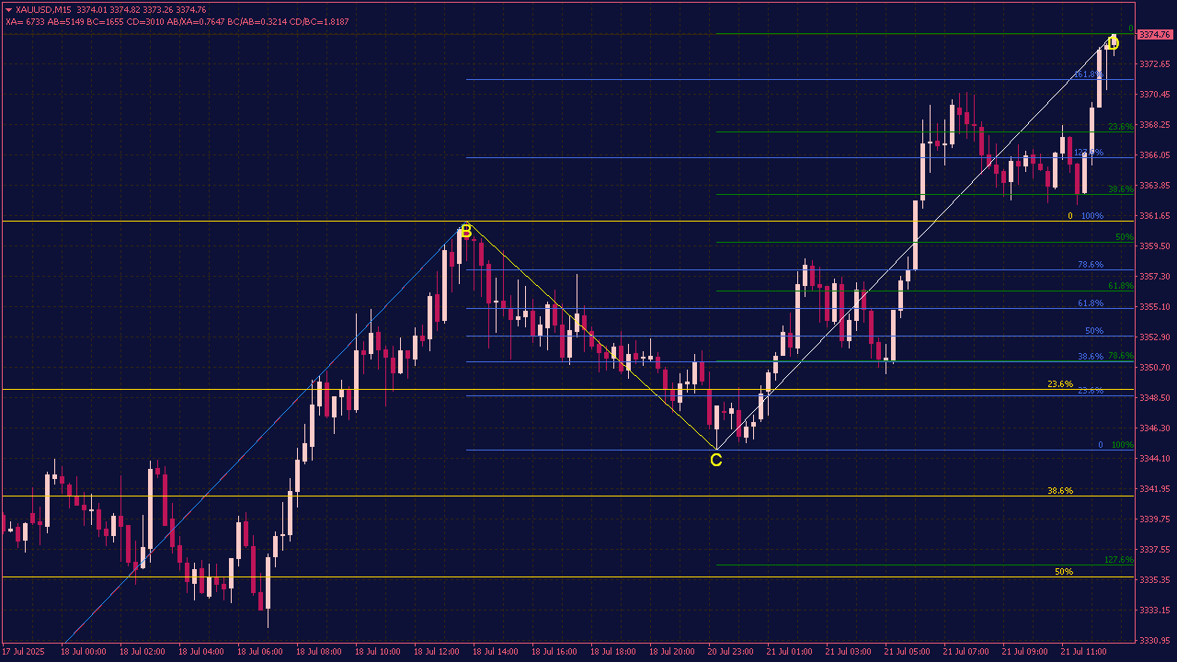
Task: Select the yellow C pattern point label
Action: click(x=715, y=460)
